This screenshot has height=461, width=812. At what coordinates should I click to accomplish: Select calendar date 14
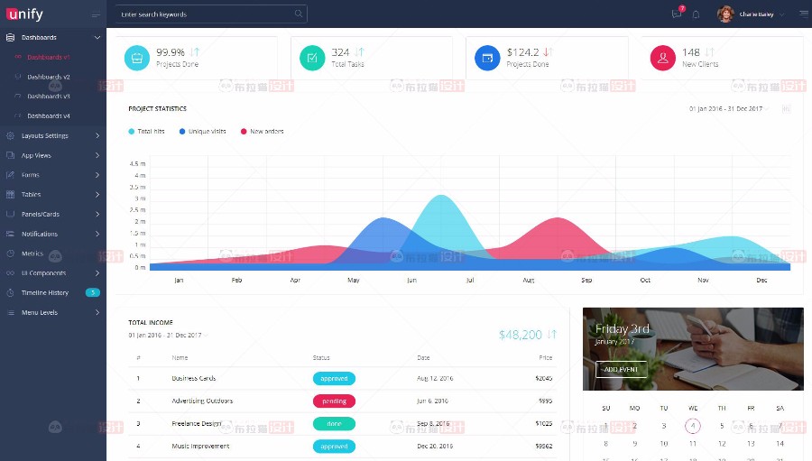tap(780, 444)
